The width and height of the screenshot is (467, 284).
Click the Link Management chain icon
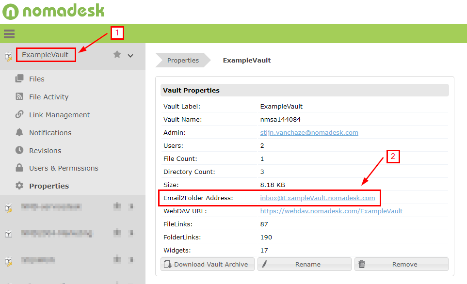(x=19, y=114)
